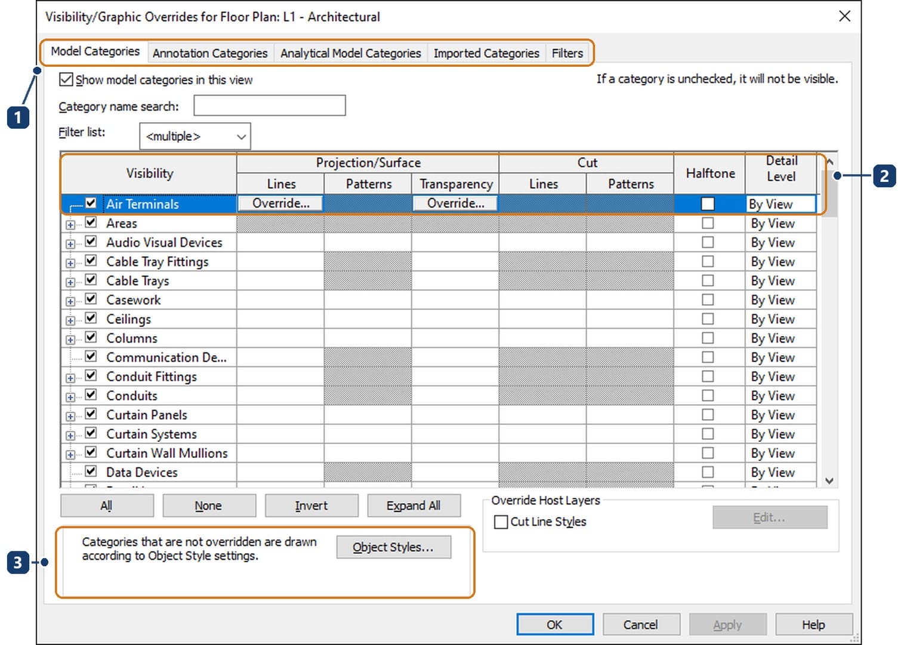This screenshot has height=645, width=907.
Task: Click the All selection button
Action: (106, 506)
